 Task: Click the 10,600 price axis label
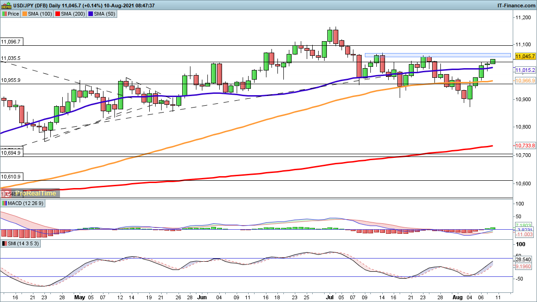523,183
